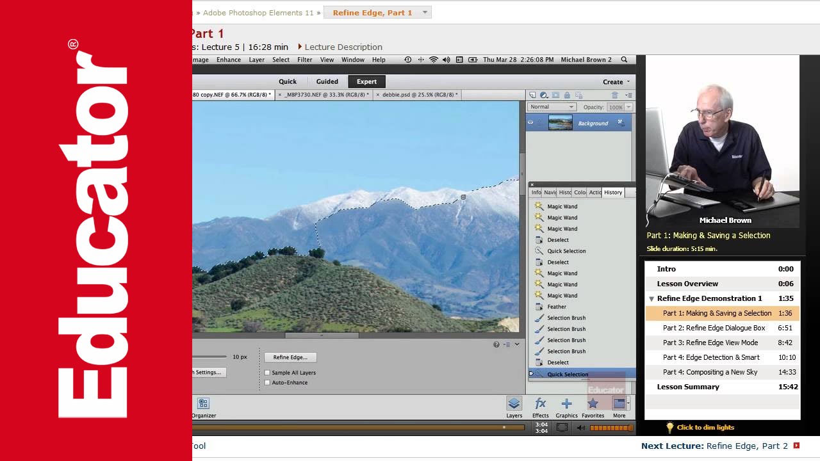The height and width of the screenshot is (461, 820).
Task: Switch to Quick edit mode
Action: click(x=288, y=81)
